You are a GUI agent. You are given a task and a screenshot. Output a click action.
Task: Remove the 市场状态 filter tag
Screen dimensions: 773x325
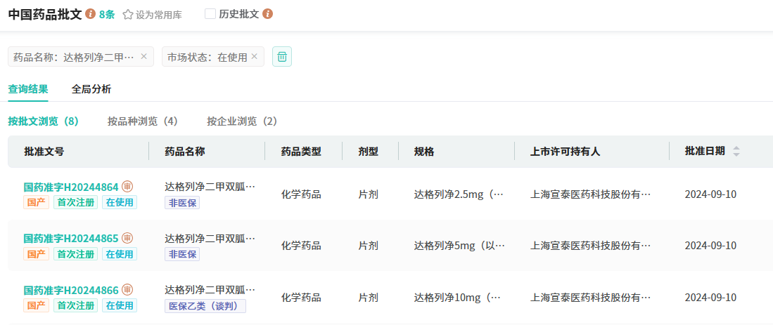pyautogui.click(x=255, y=57)
